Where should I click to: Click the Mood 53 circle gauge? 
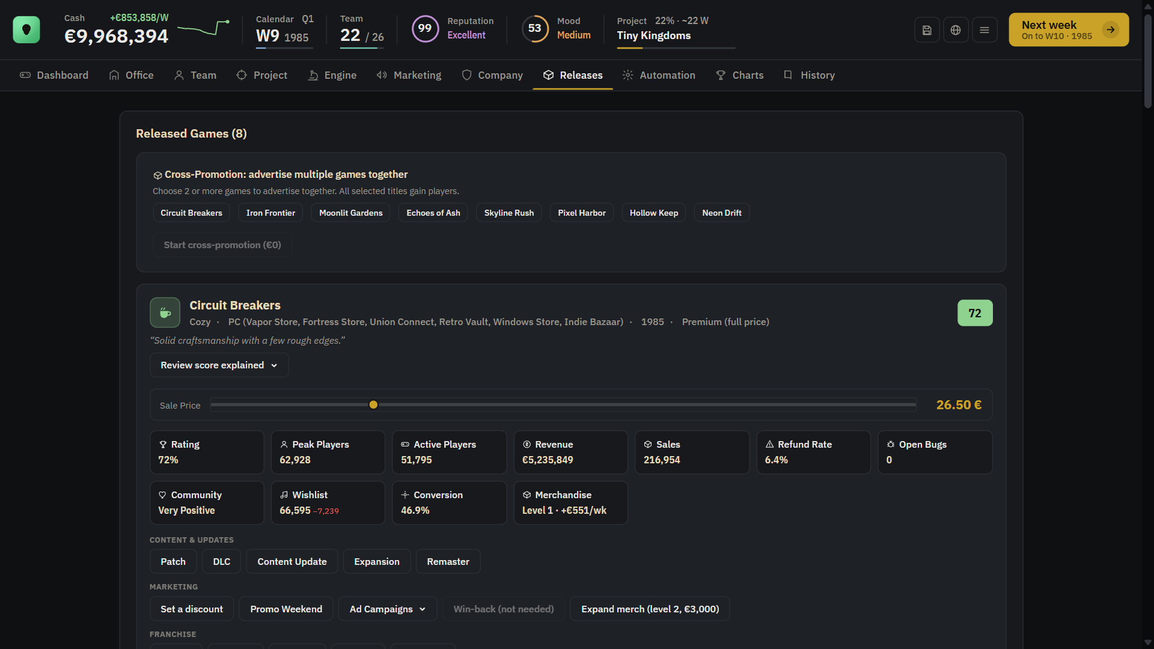tap(535, 28)
